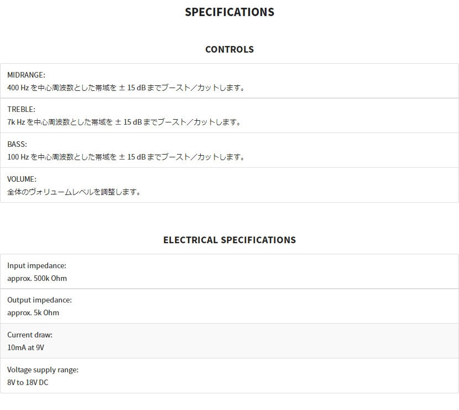Select the BASS label
The width and height of the screenshot is (459, 410).
click(17, 145)
